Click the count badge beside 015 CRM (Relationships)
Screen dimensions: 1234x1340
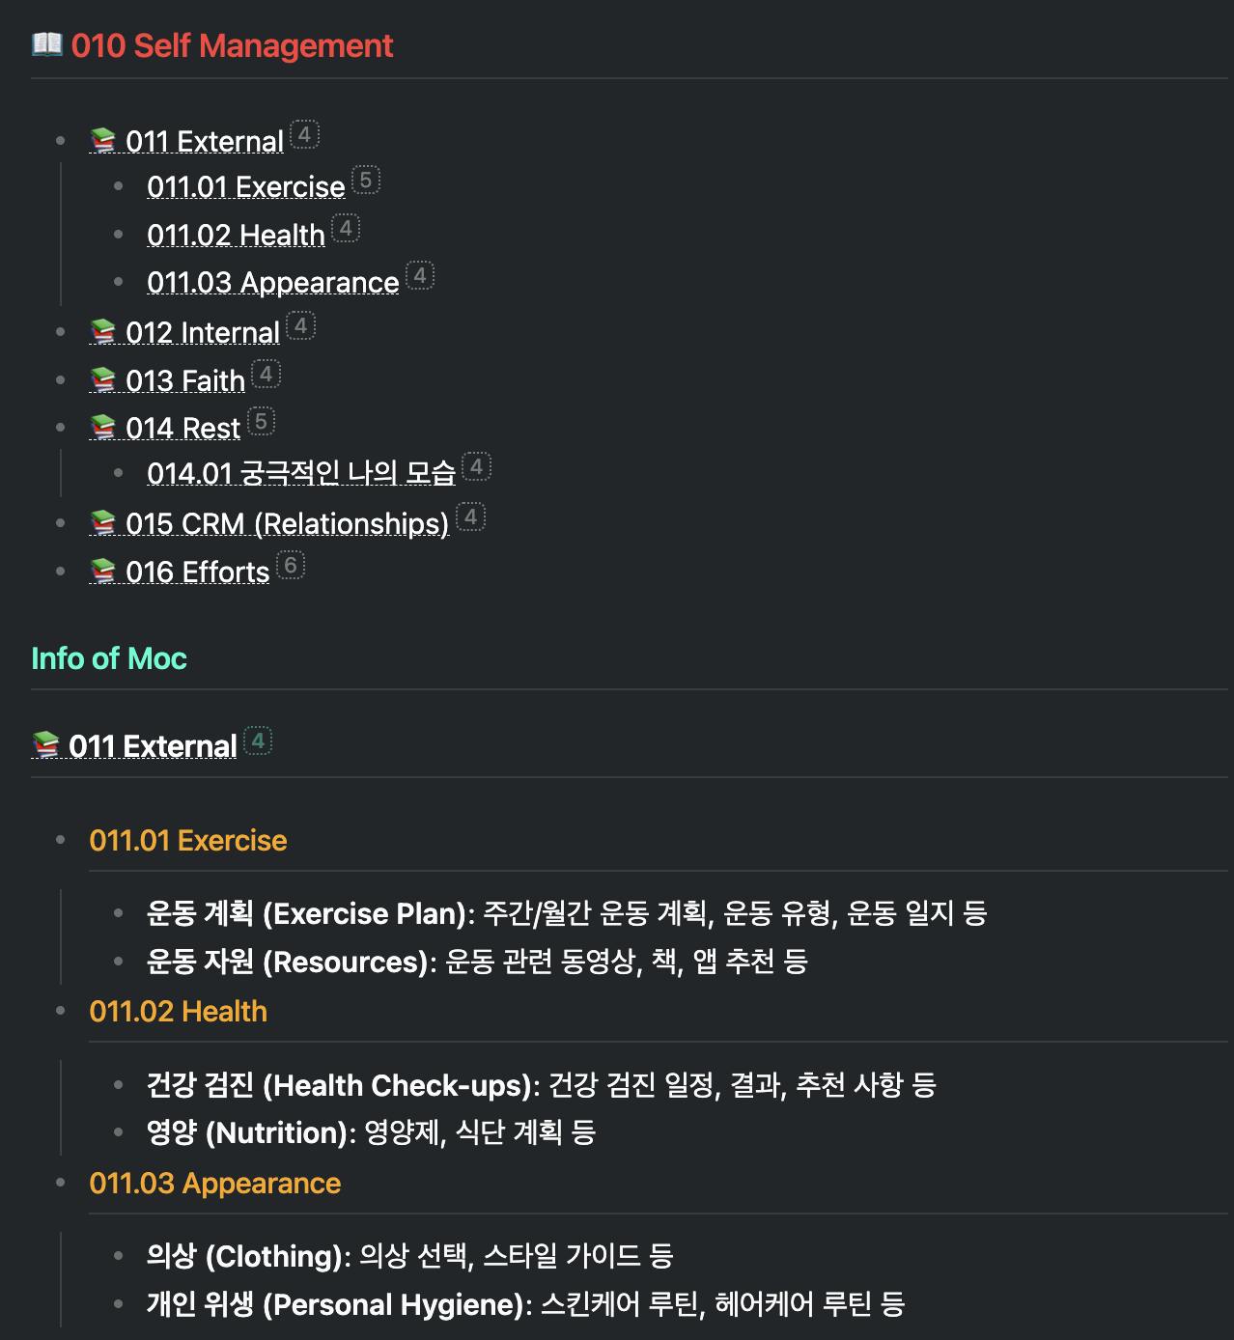470,516
